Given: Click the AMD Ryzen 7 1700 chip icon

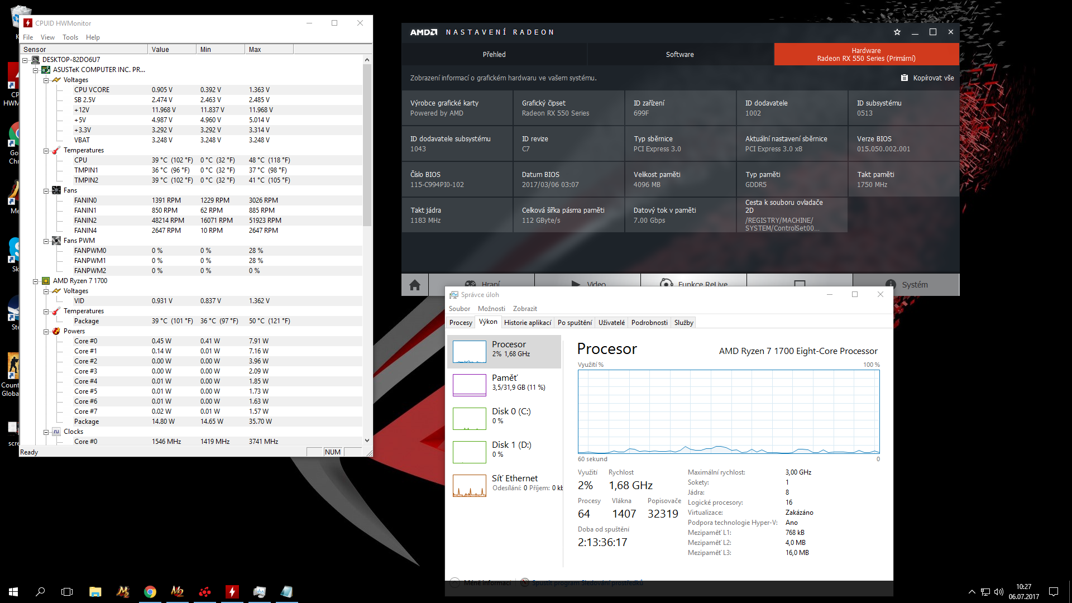Looking at the screenshot, I should point(46,281).
